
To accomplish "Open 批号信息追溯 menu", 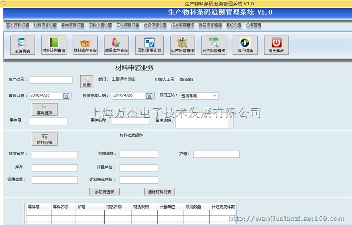I will [210, 25].
